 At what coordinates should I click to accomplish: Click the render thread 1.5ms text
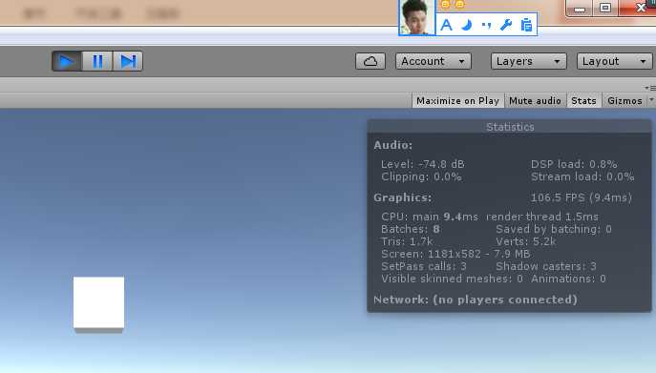[542, 217]
